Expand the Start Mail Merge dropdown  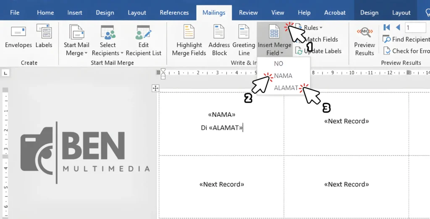pyautogui.click(x=76, y=53)
